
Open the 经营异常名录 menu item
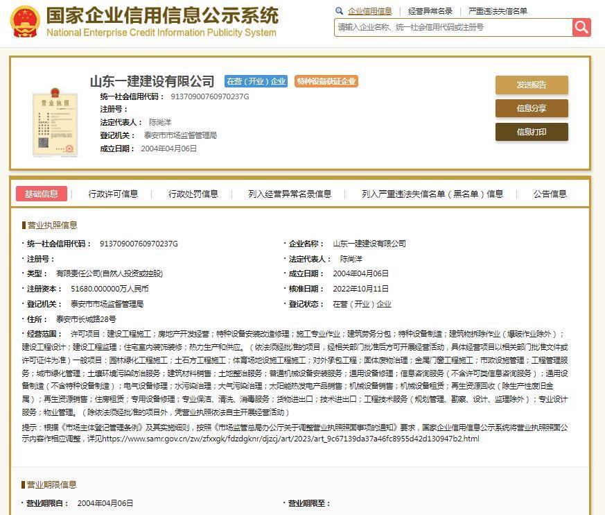[x=432, y=11]
